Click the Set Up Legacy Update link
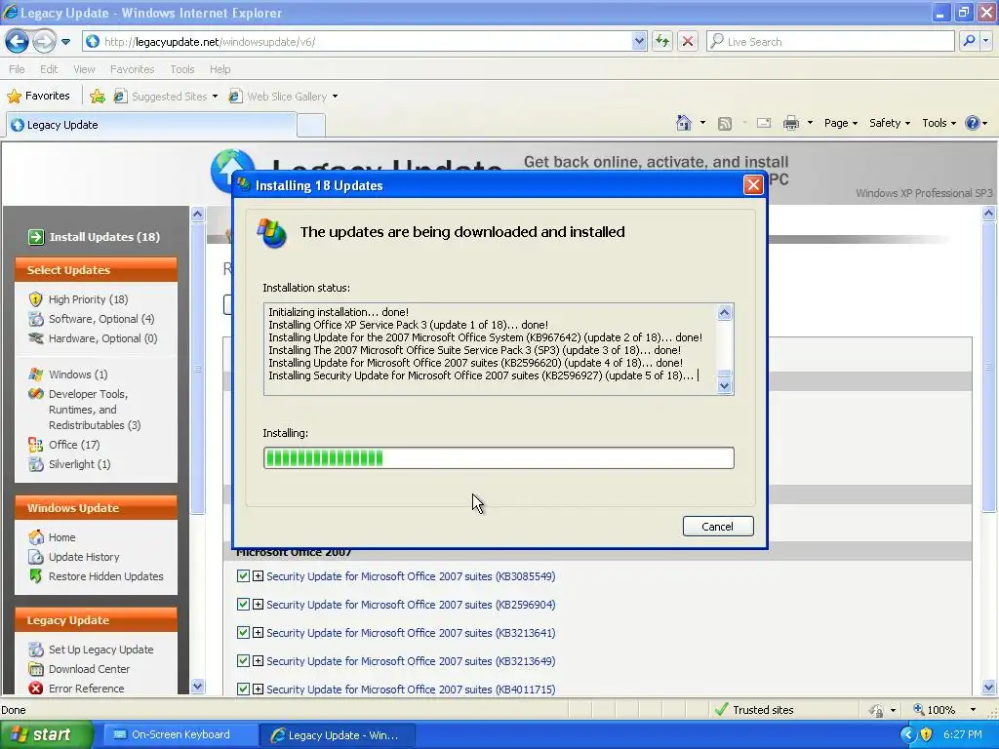Screen dimensions: 999x749 [x=100, y=650]
